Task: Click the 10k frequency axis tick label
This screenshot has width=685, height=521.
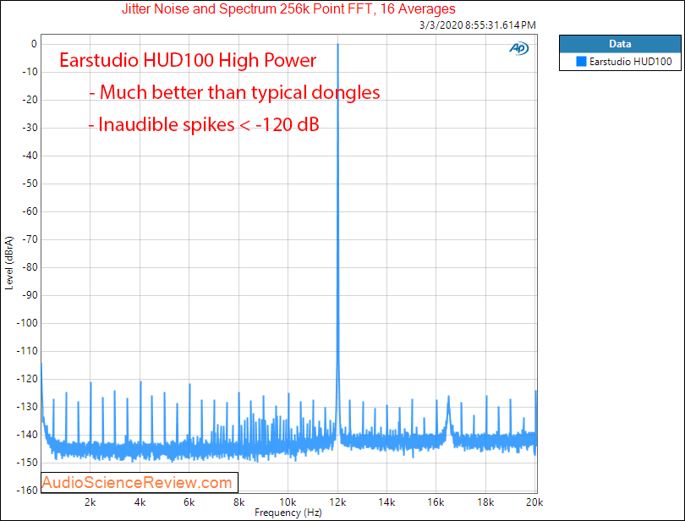Action: (x=288, y=502)
